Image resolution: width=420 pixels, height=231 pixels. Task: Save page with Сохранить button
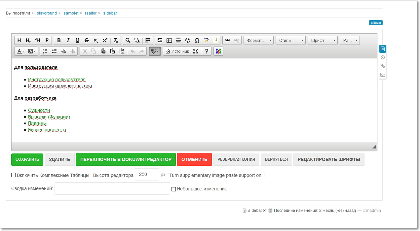[27, 159]
